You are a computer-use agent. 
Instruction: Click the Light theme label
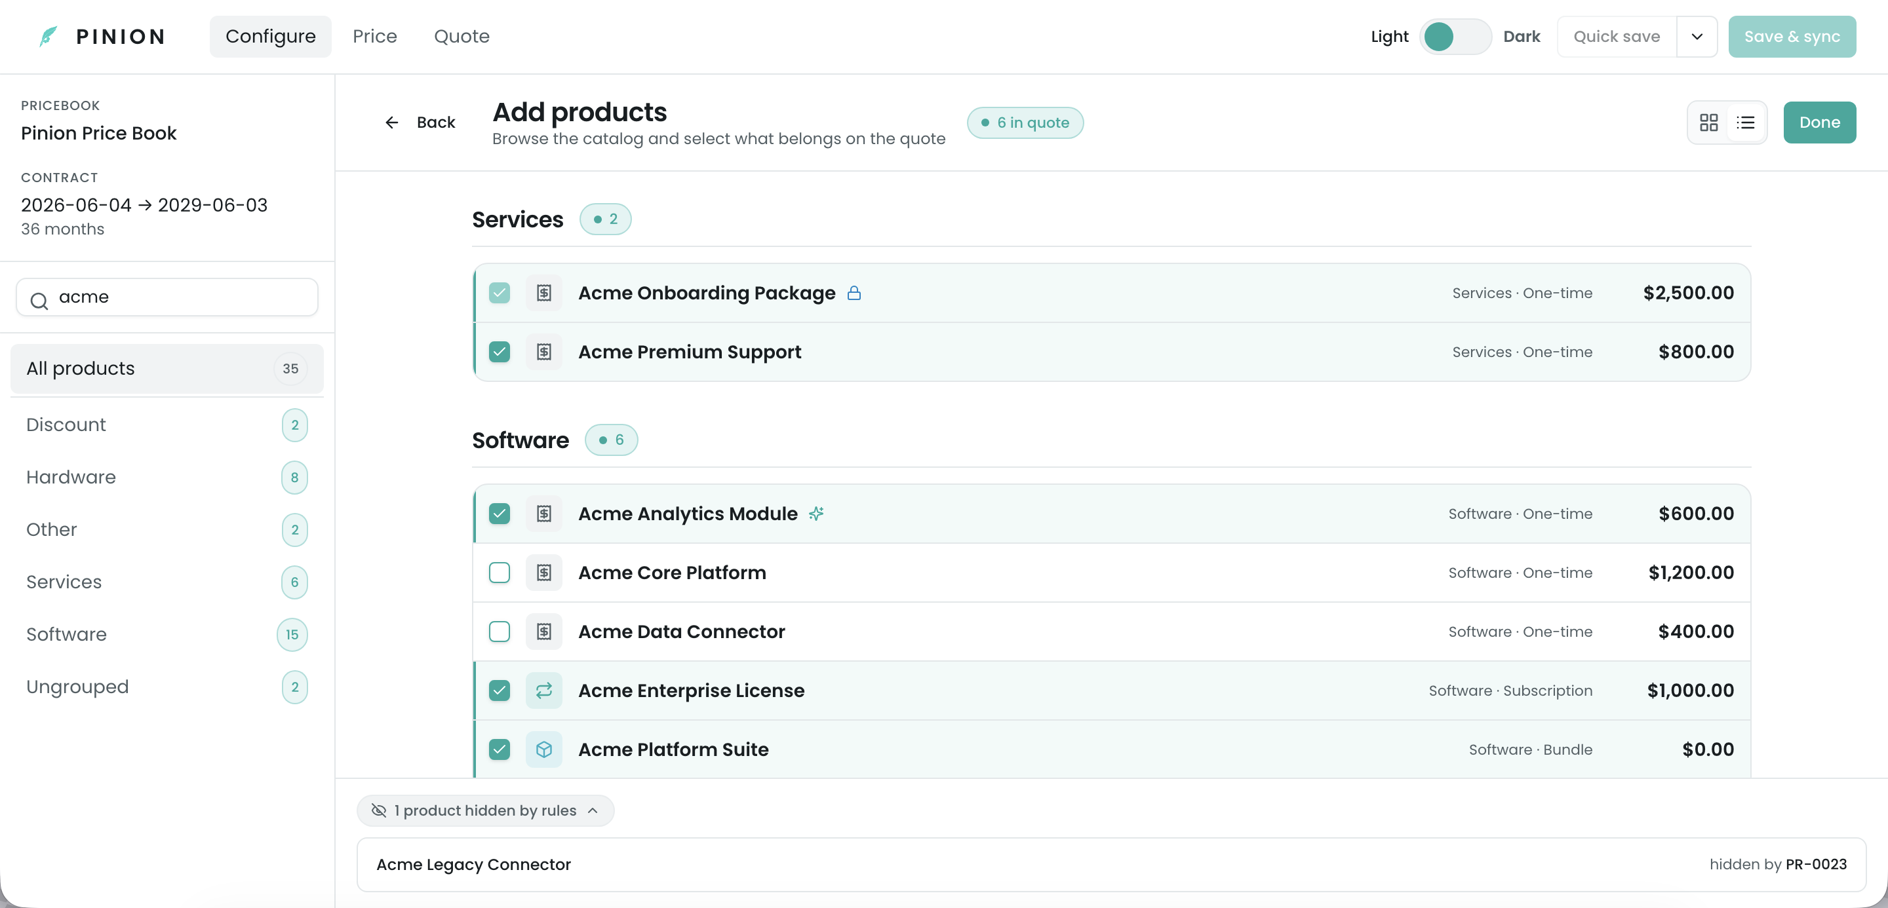tap(1390, 37)
